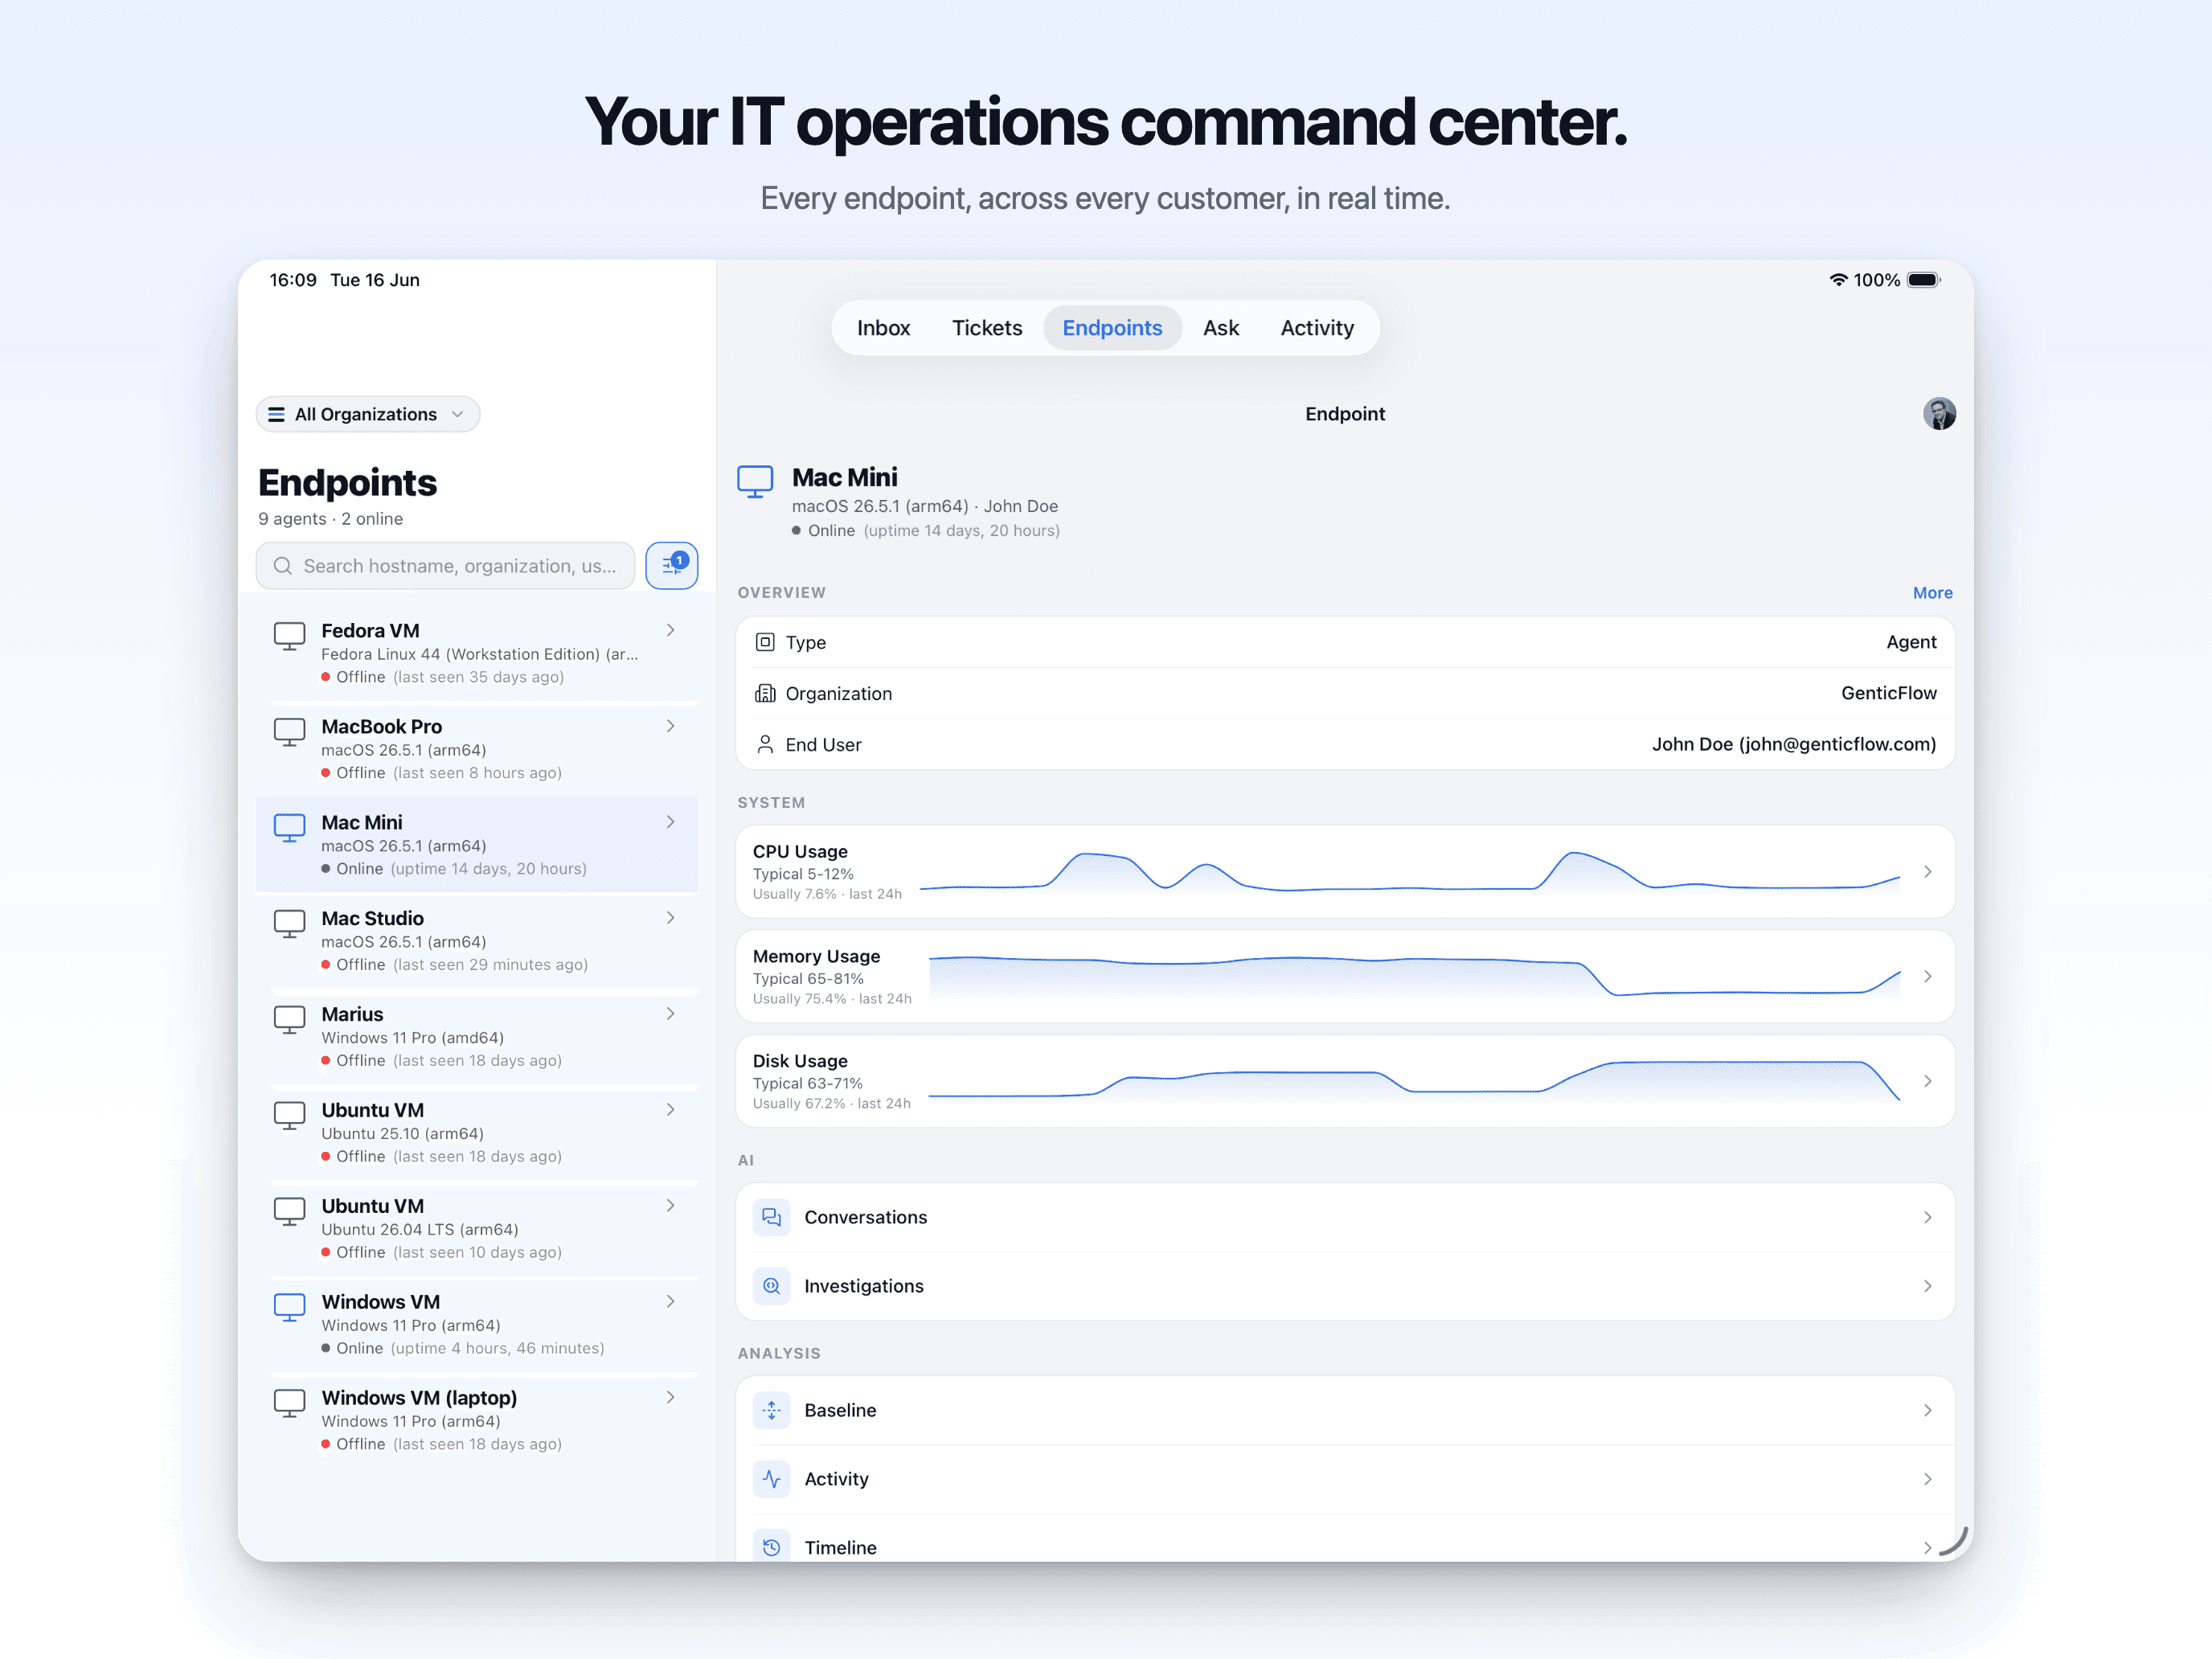Click the Windows VM blue monitor icon
2212x1659 pixels.
pos(289,1308)
